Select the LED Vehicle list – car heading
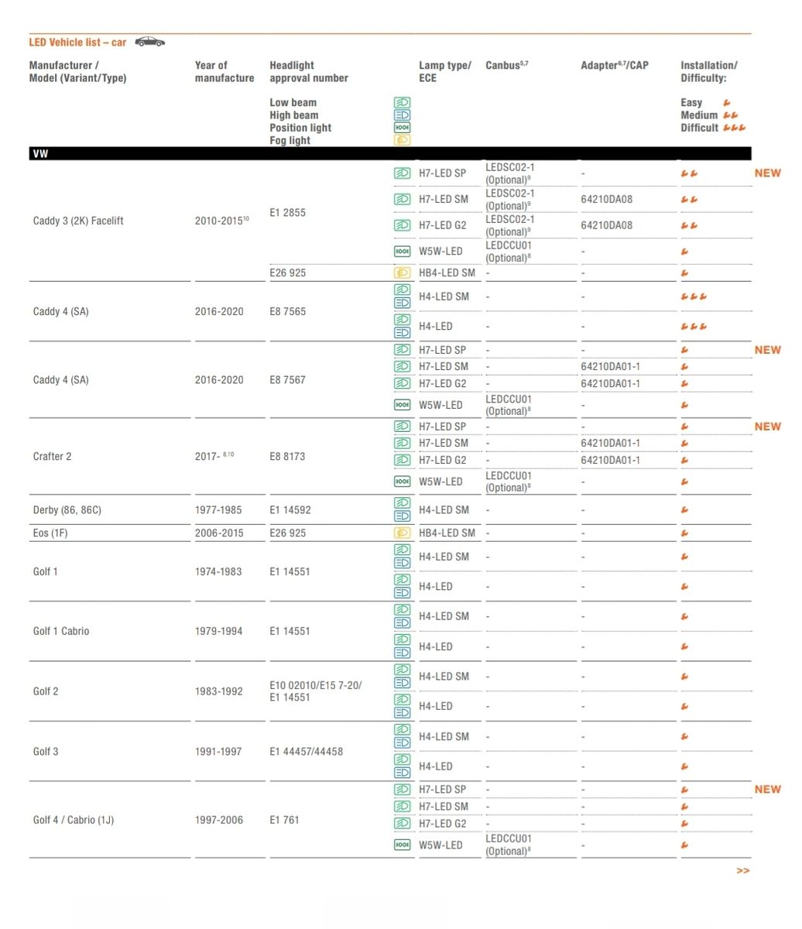The height and width of the screenshot is (929, 802). [77, 42]
